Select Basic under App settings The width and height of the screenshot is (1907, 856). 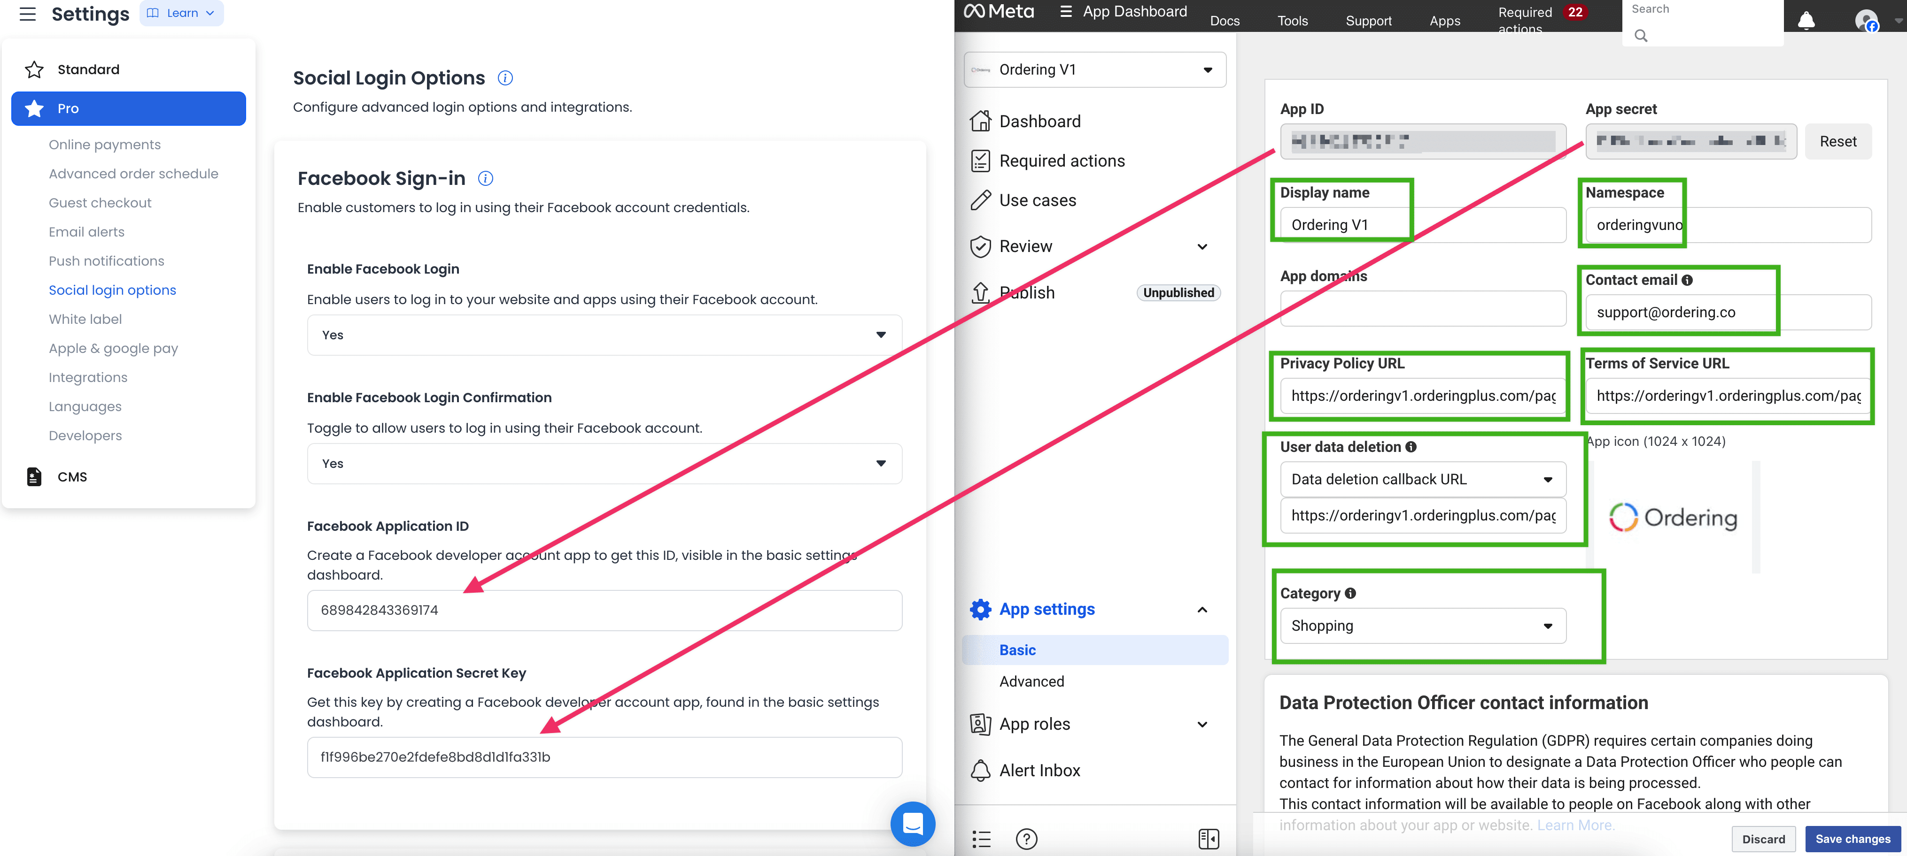[x=1094, y=650]
